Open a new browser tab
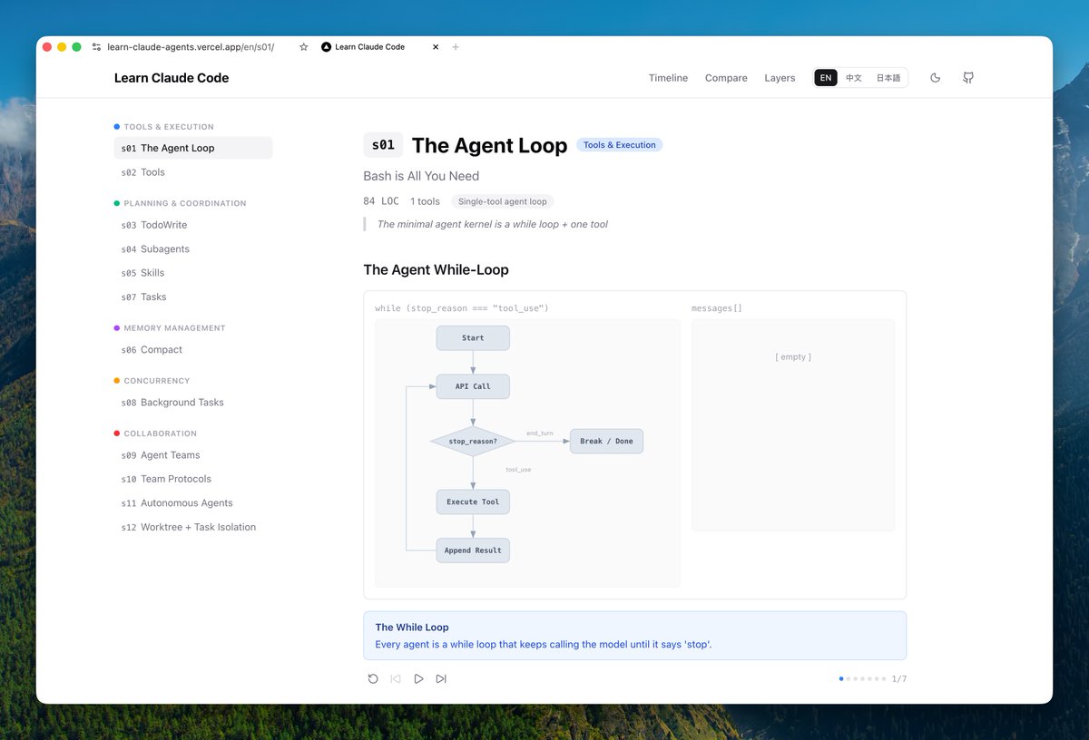The height and width of the screenshot is (740, 1089). point(456,47)
